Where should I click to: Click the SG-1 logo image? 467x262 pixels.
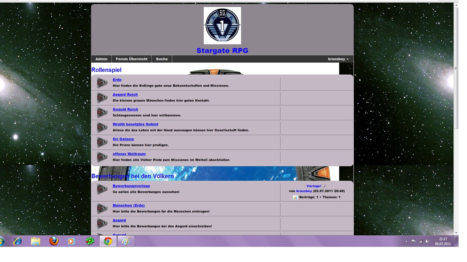coord(222,26)
